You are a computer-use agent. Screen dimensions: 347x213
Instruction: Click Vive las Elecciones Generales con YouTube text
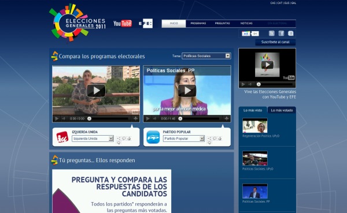point(270,94)
